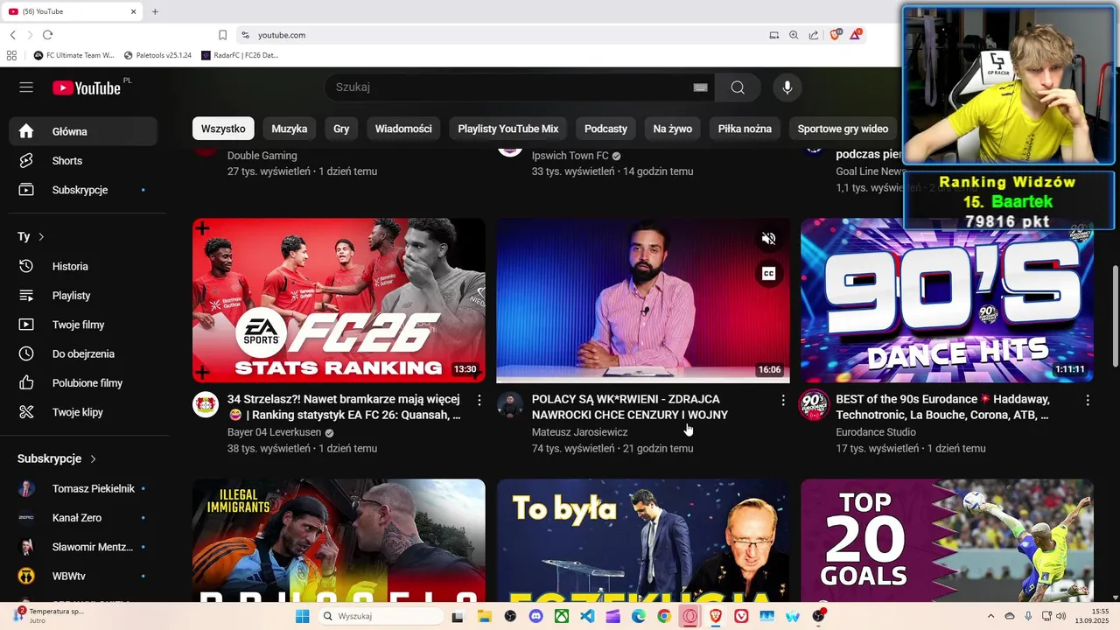Open Kanał Zero subscription channel
This screenshot has width=1120, height=630.
pyautogui.click(x=83, y=518)
